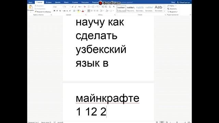Show paragraph marks ¶ toggle

tap(114, 7)
